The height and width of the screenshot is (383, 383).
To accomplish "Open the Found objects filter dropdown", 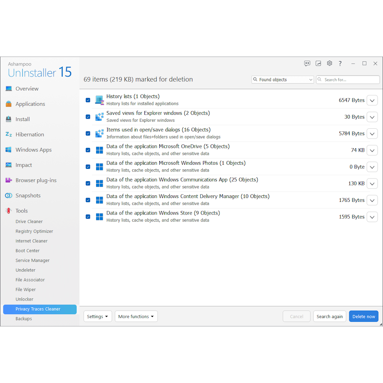I will pyautogui.click(x=283, y=80).
